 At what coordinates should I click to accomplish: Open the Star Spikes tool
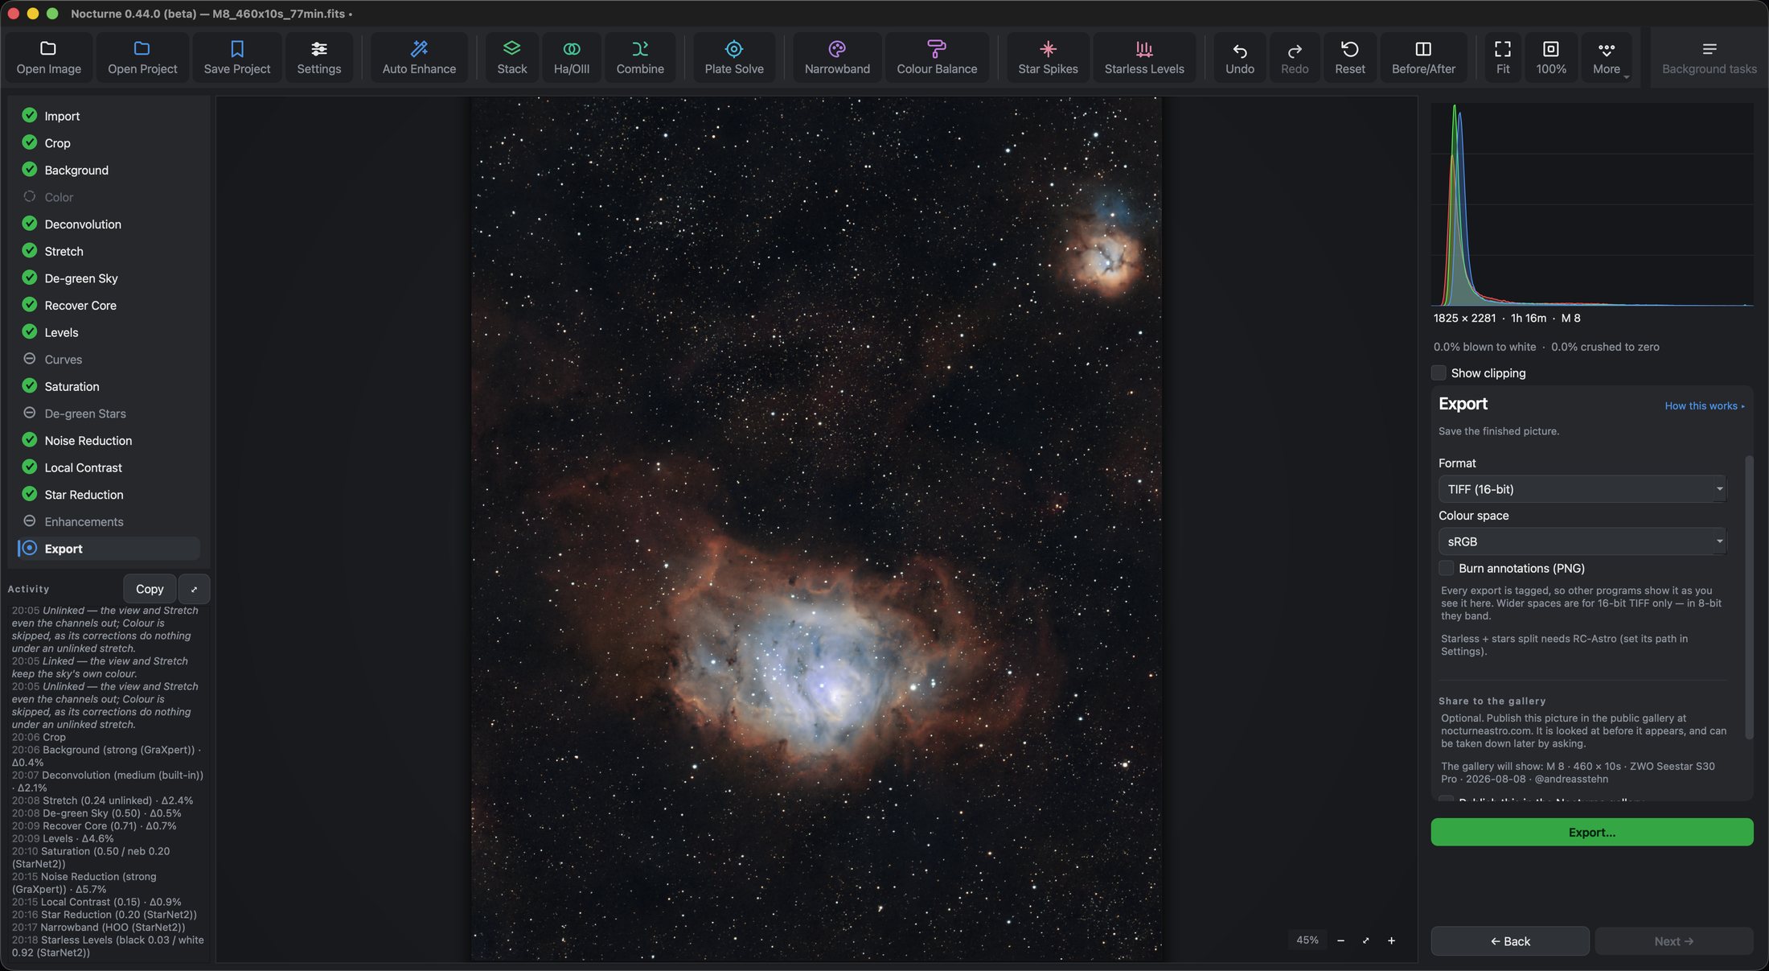[1048, 57]
